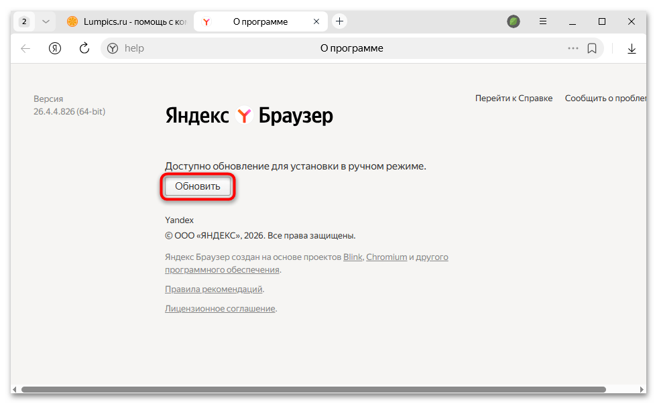Click the green leaf profile icon
The image size is (657, 404).
514,21
